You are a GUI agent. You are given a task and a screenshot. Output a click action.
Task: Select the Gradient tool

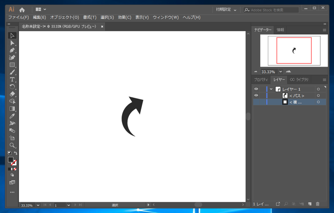pyautogui.click(x=12, y=109)
